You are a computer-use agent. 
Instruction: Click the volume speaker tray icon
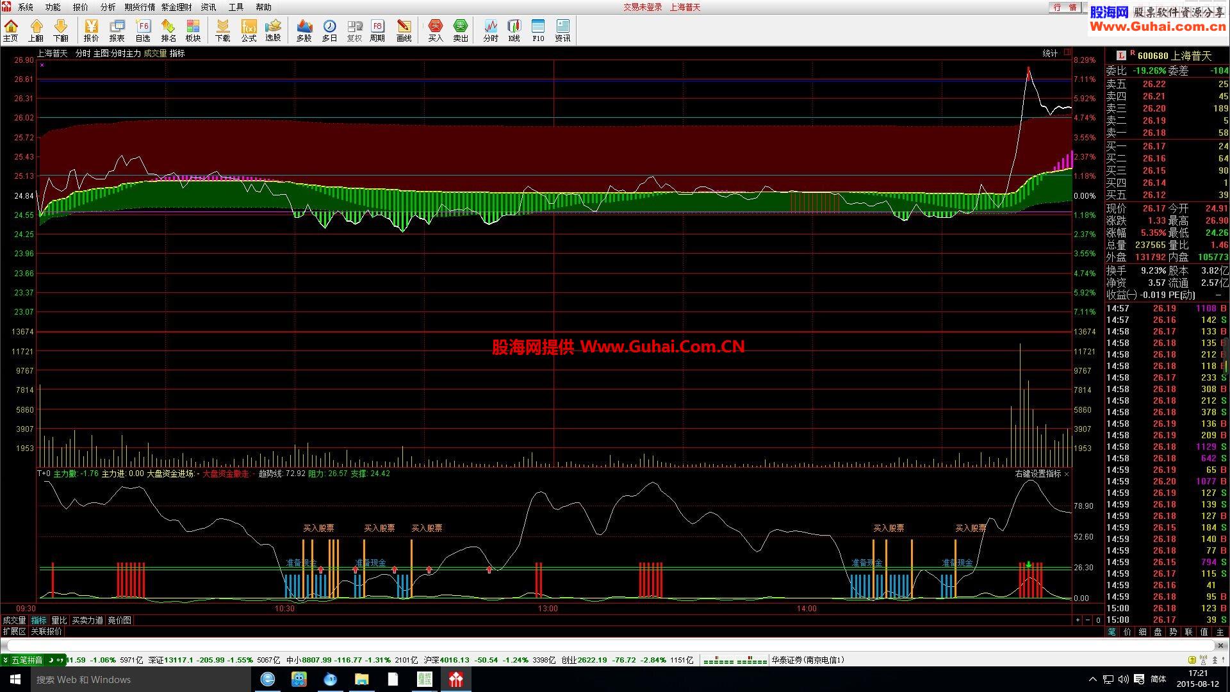[x=1123, y=679]
